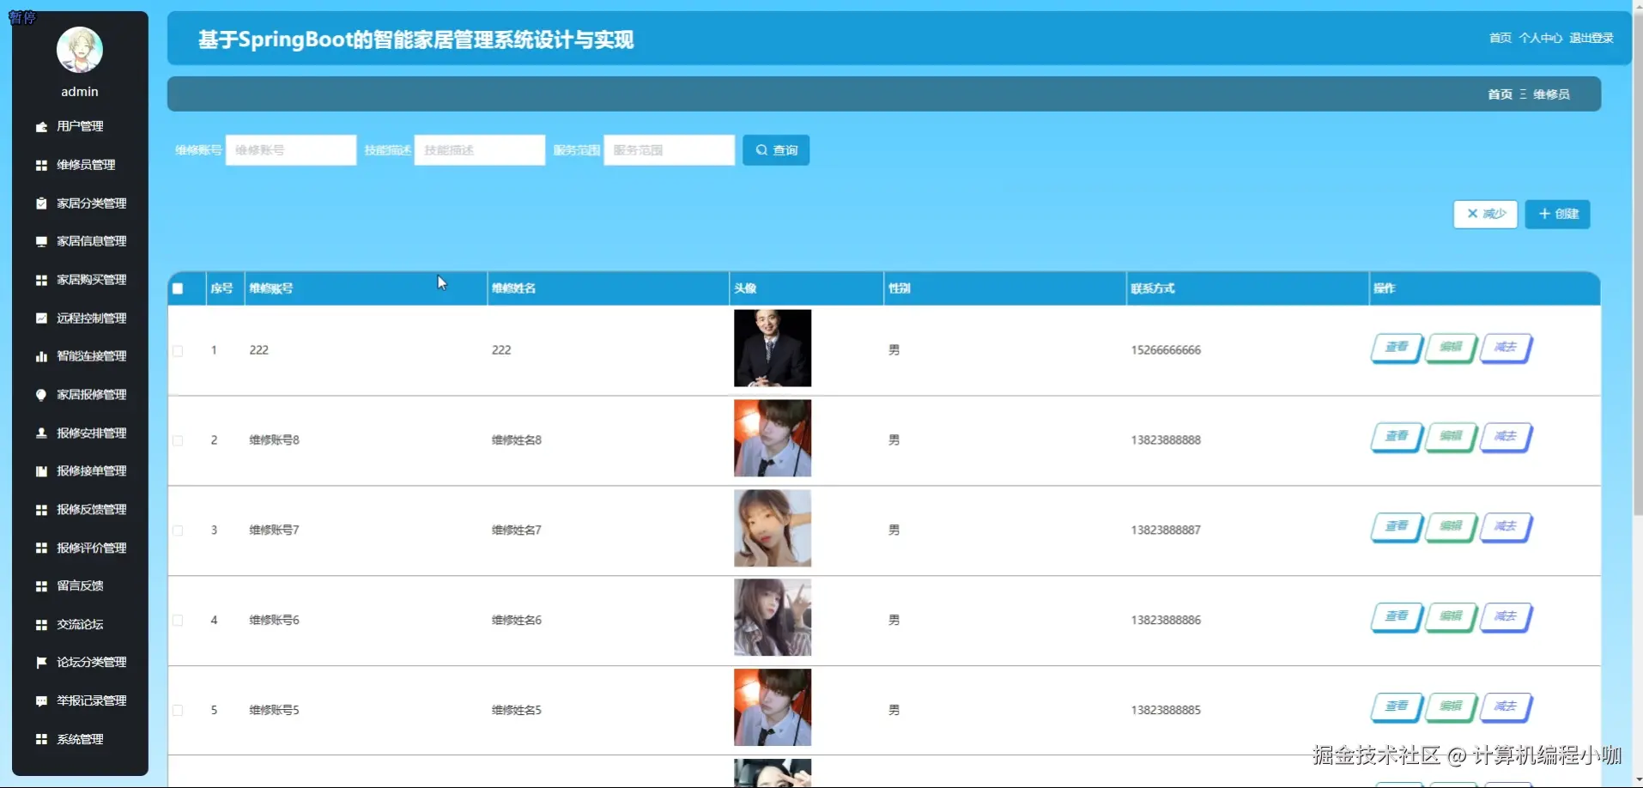
Task: Select the 家居分类管理 clipboard icon
Action: pyautogui.click(x=41, y=203)
